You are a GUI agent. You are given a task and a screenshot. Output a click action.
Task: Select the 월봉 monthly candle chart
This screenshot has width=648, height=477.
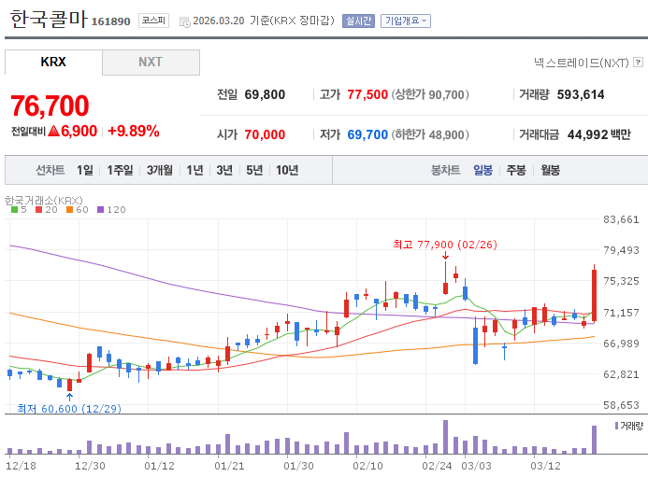coord(550,170)
